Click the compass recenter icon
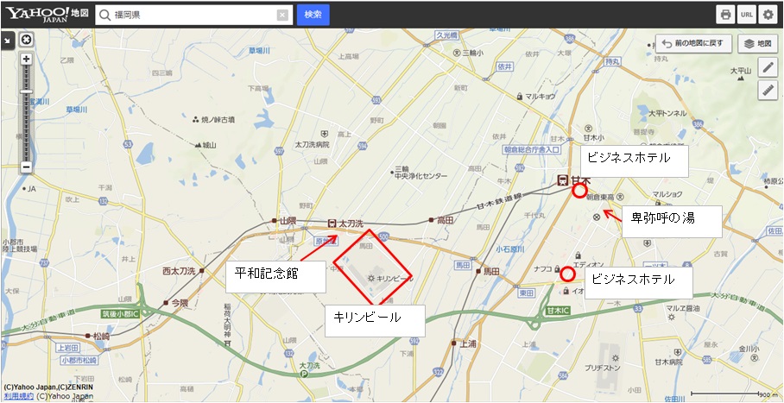The image size is (784, 403). pyautogui.click(x=27, y=40)
